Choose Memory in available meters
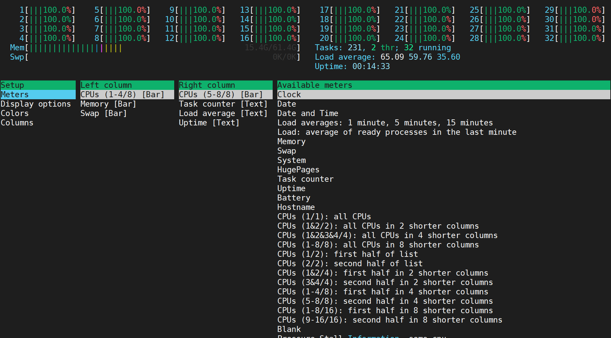The image size is (611, 338). click(x=291, y=142)
